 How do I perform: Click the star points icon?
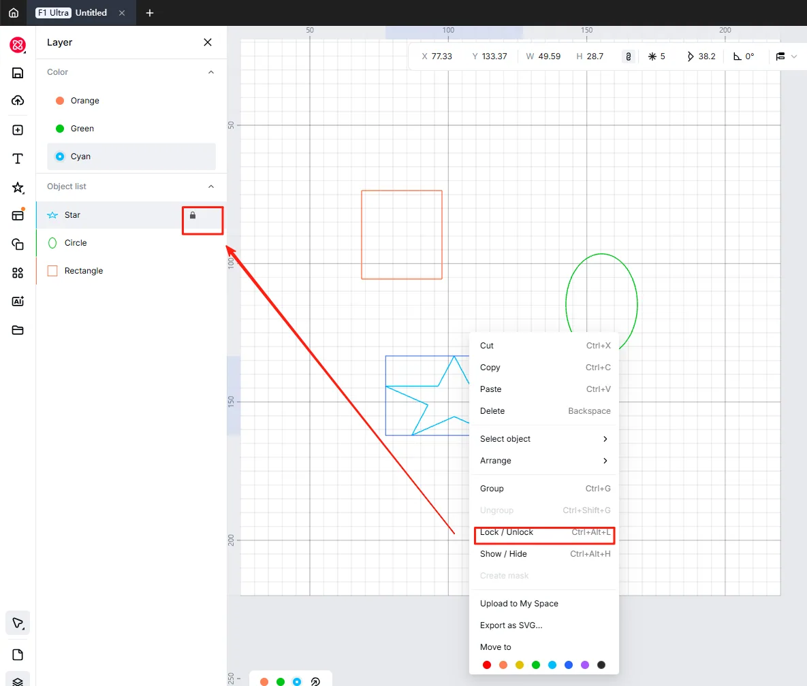[x=652, y=56]
